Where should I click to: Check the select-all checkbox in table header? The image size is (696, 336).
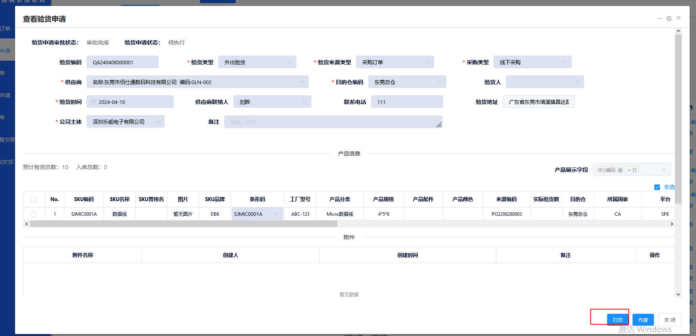[x=34, y=200]
